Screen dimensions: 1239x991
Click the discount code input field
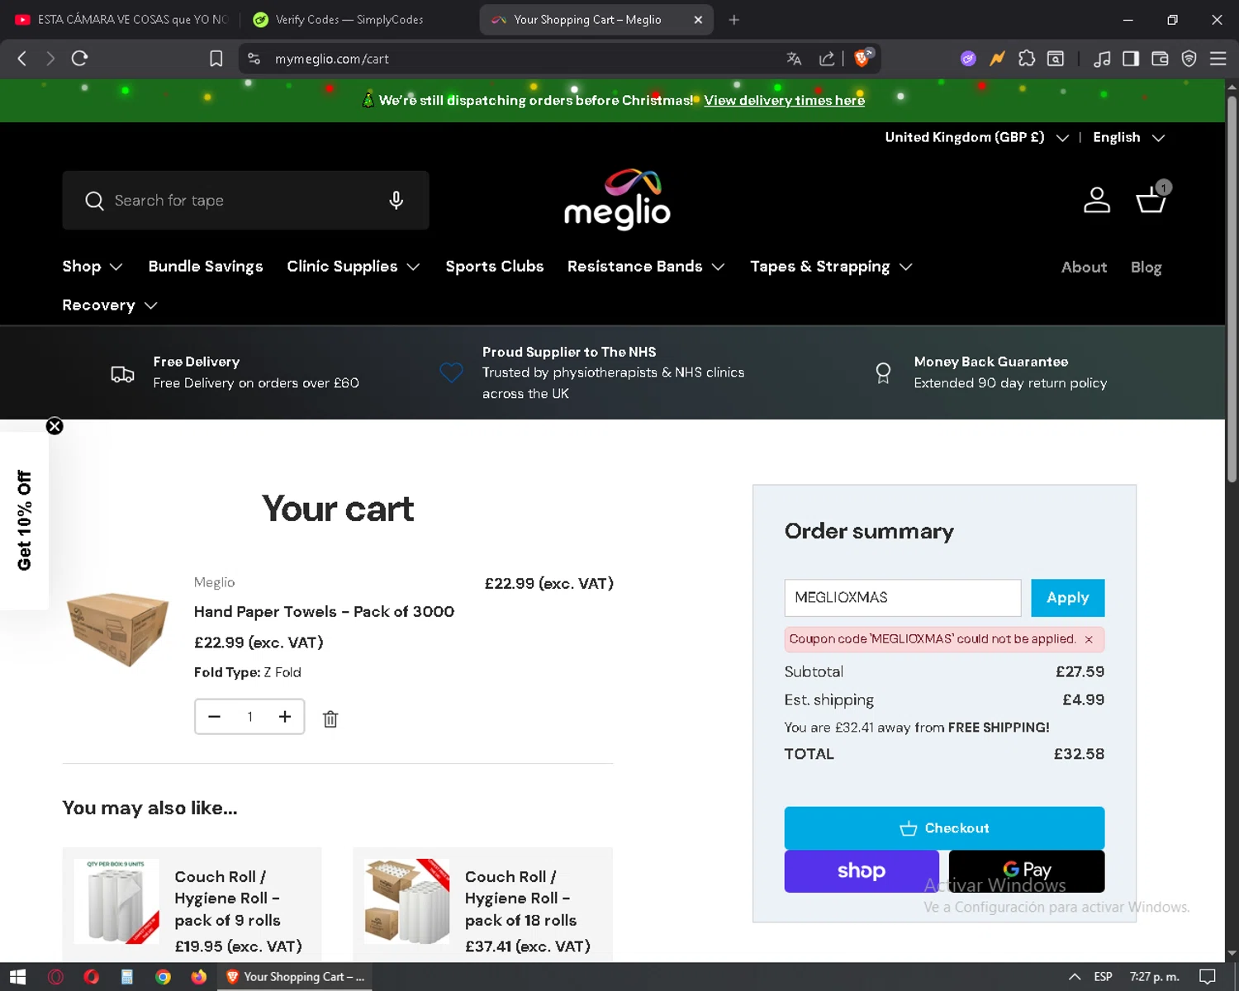click(x=902, y=598)
